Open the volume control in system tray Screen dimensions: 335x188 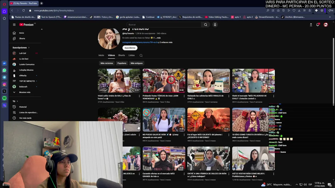[305, 185]
